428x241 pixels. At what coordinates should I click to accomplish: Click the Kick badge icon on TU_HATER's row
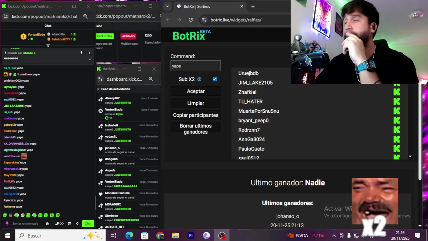[397, 101]
